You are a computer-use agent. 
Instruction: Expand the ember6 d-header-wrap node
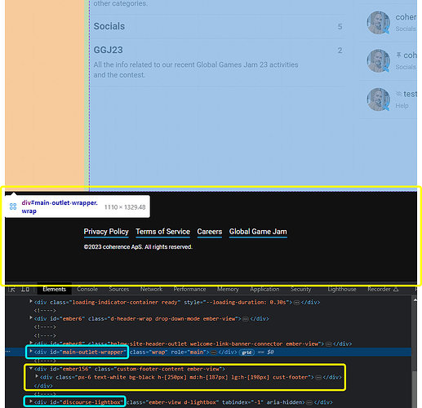coord(31,317)
